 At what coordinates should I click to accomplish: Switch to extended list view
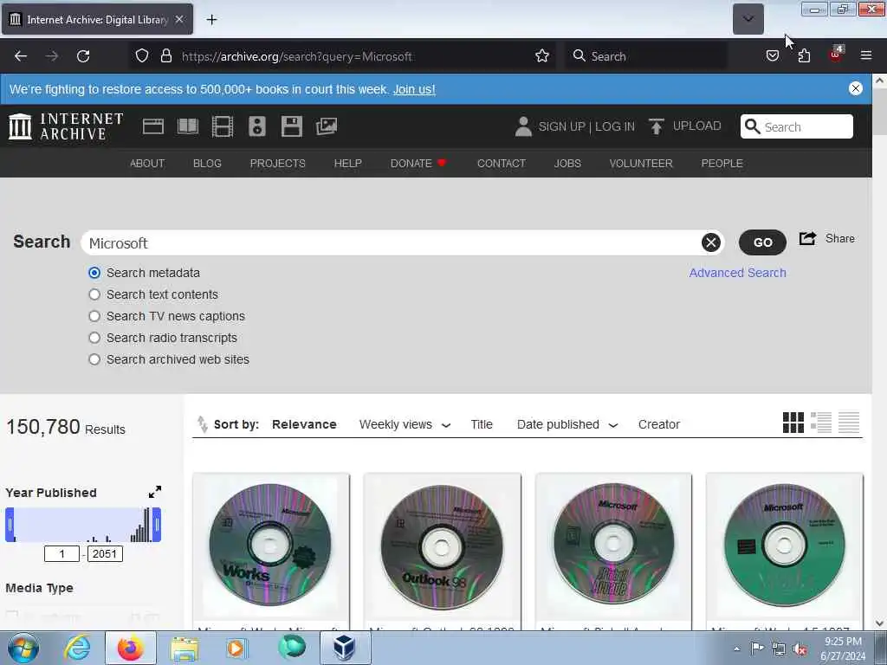pos(821,423)
